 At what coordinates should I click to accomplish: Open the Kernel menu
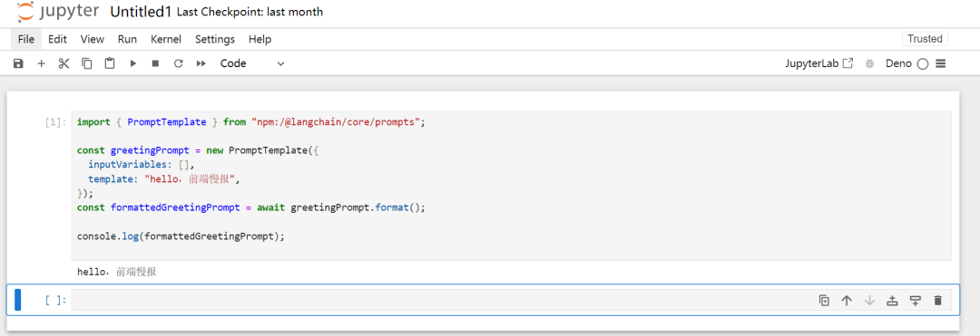(x=166, y=39)
